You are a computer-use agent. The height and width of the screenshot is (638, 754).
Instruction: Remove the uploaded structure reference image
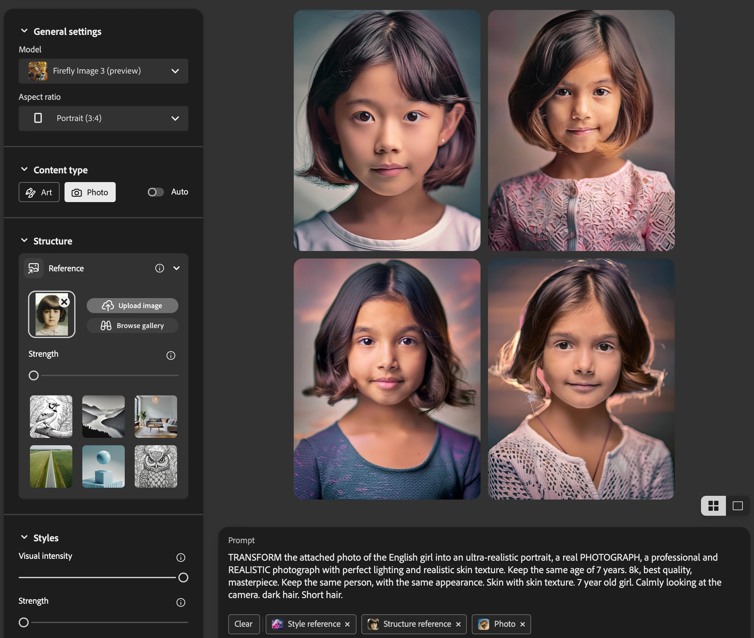click(x=64, y=302)
